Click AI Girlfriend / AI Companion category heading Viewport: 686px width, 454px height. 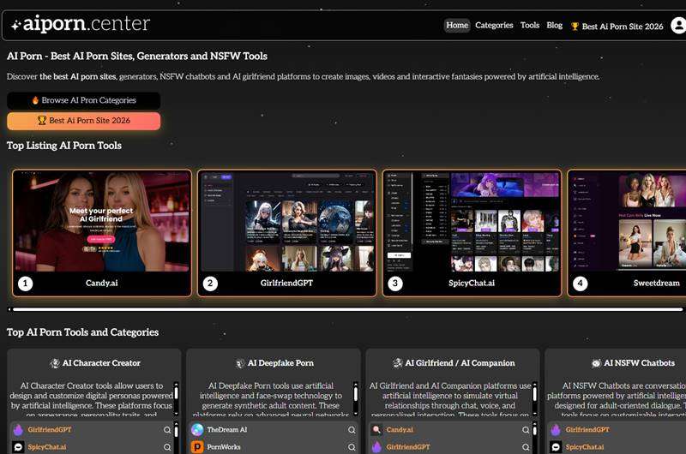tap(460, 363)
